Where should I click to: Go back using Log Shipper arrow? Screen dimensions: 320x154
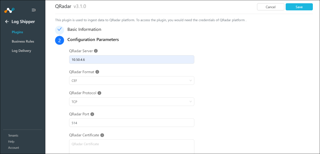coord(7,22)
